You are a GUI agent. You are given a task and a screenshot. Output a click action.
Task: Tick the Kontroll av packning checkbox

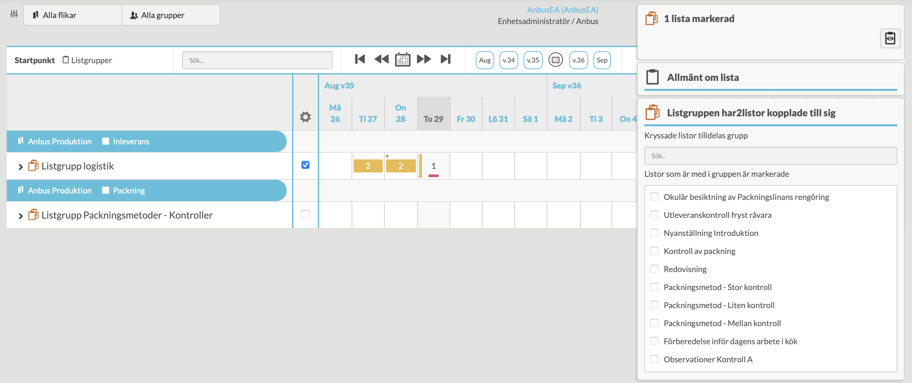[x=654, y=251]
